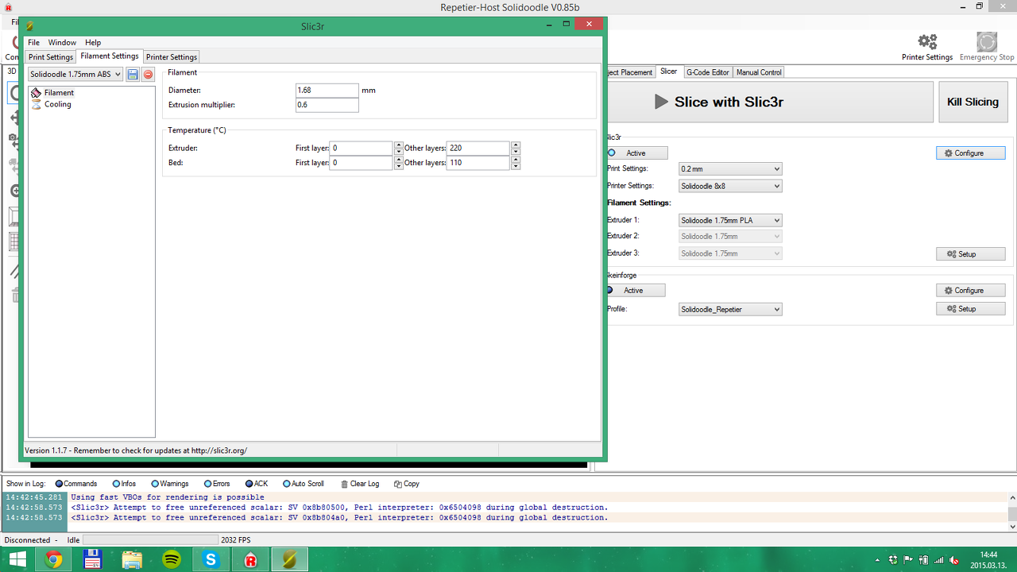
Task: Open the Skeinforge Profile dropdown
Action: click(x=730, y=309)
